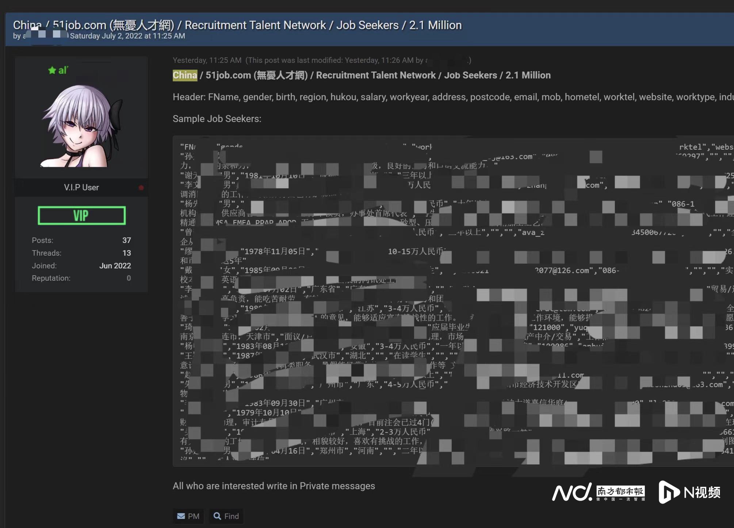Click the green star username link
The height and width of the screenshot is (528, 734).
point(58,70)
